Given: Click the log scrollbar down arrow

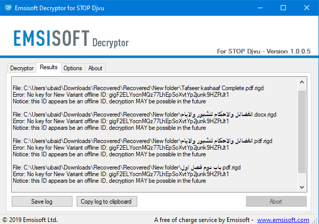Looking at the screenshot, I should point(302,187).
